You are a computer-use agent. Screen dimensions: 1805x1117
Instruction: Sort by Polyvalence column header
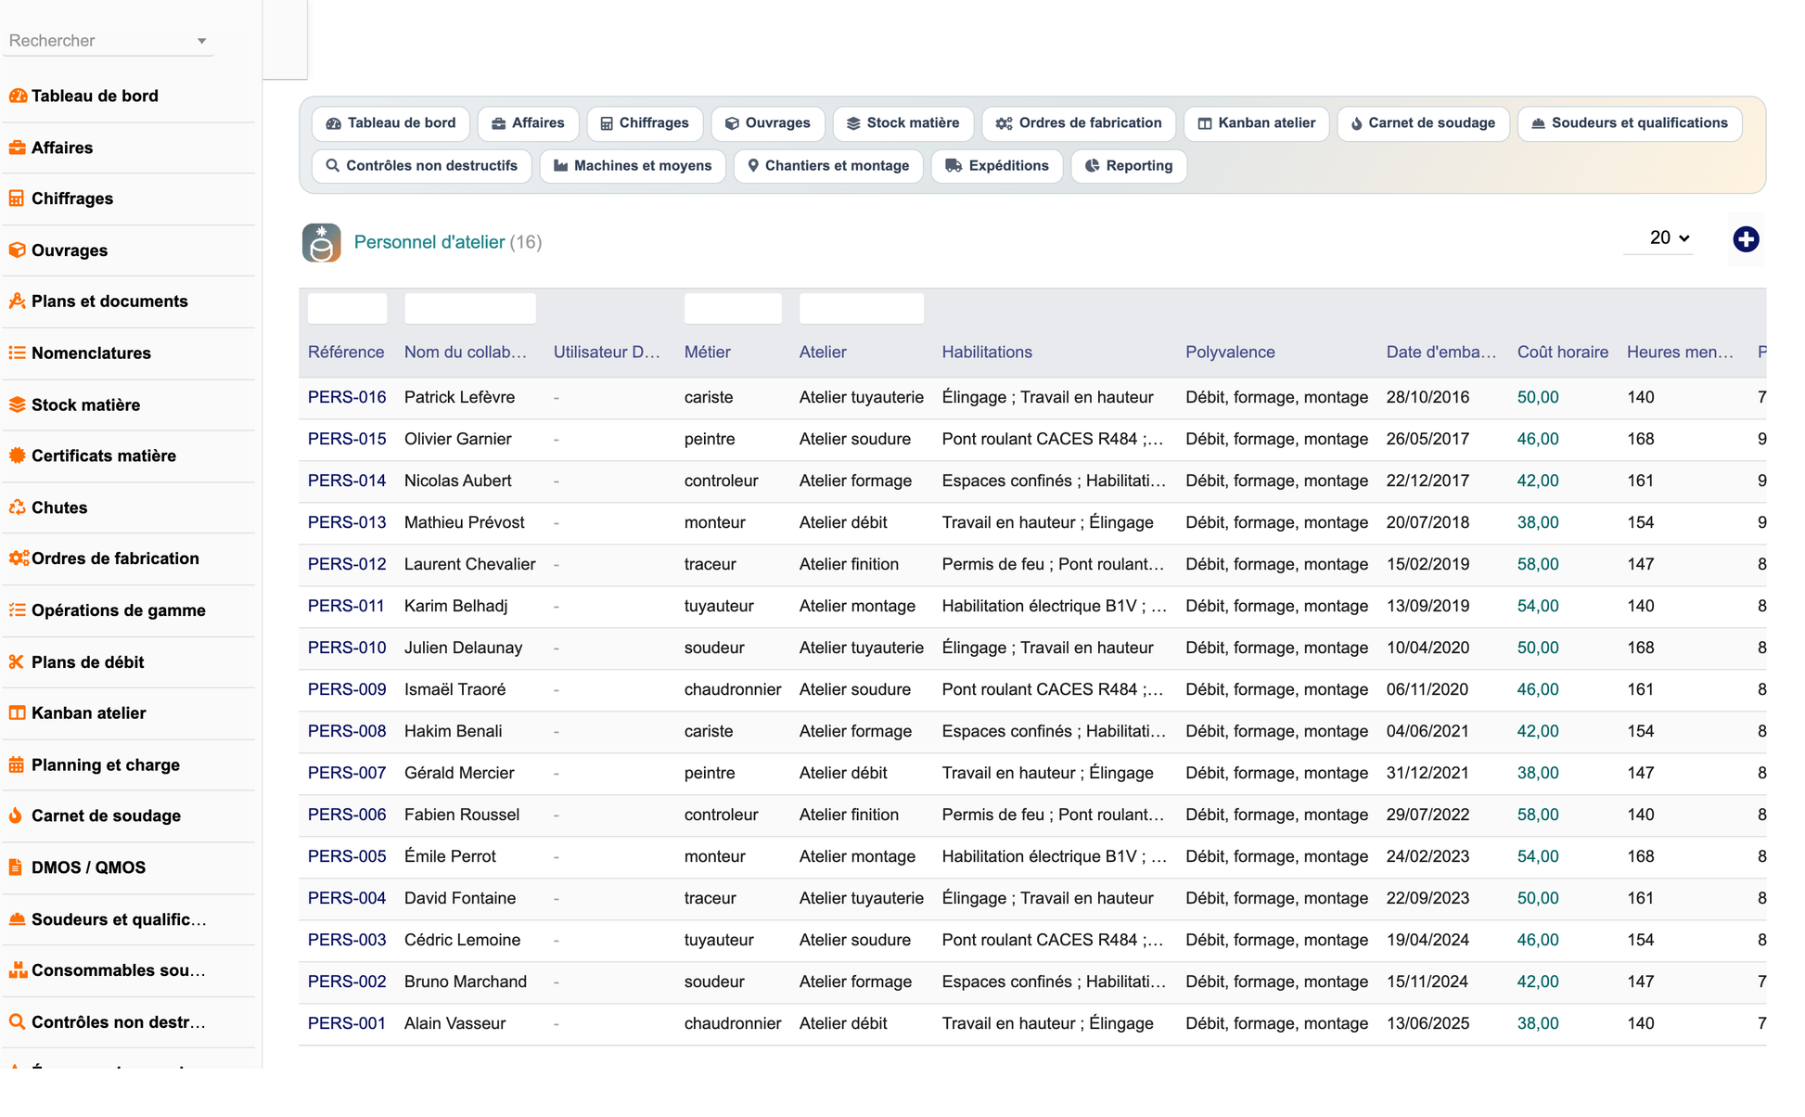pyautogui.click(x=1230, y=353)
